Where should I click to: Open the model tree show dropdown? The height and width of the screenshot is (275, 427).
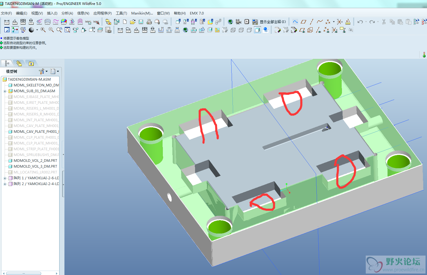pyautogui.click(x=55, y=71)
